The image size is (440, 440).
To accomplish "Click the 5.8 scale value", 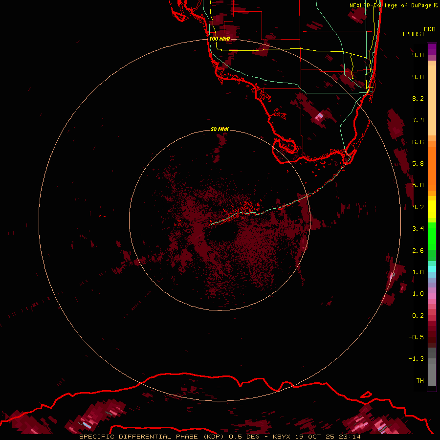I will (418, 164).
